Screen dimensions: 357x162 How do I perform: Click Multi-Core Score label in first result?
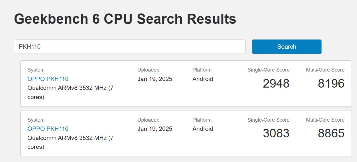pyautogui.click(x=325, y=70)
